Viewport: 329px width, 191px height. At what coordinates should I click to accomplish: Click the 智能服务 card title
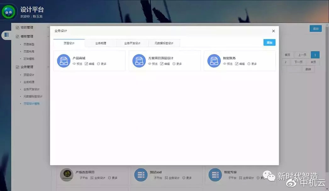pyautogui.click(x=229, y=58)
